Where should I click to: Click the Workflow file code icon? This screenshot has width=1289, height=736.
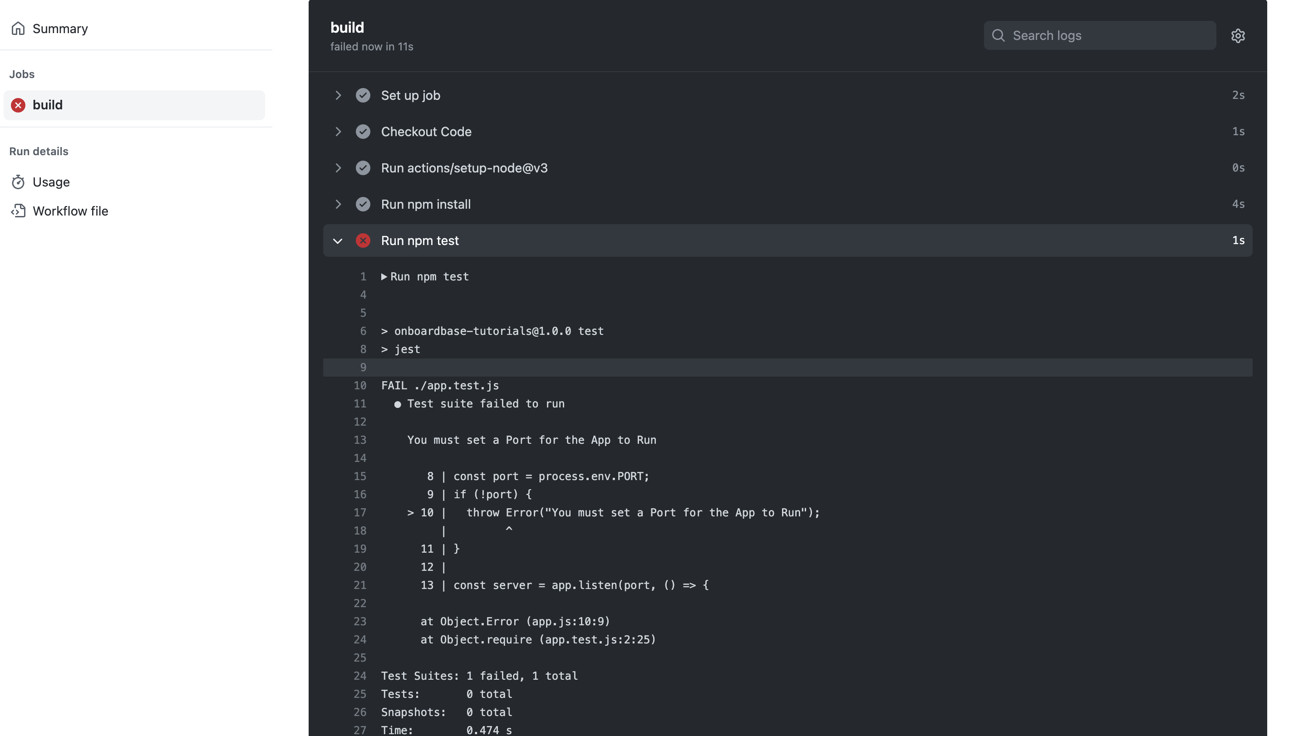pos(18,211)
